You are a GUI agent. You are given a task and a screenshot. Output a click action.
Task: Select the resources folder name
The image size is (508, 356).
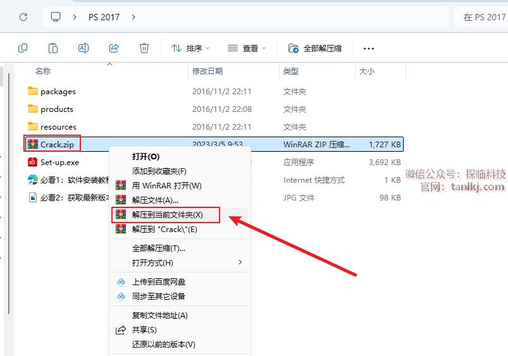[x=58, y=127]
